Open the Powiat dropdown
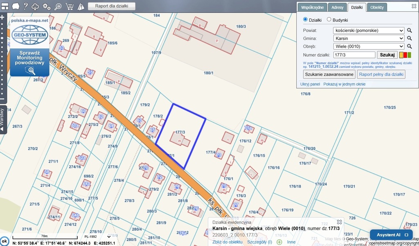The image size is (419, 246). pyautogui.click(x=369, y=30)
